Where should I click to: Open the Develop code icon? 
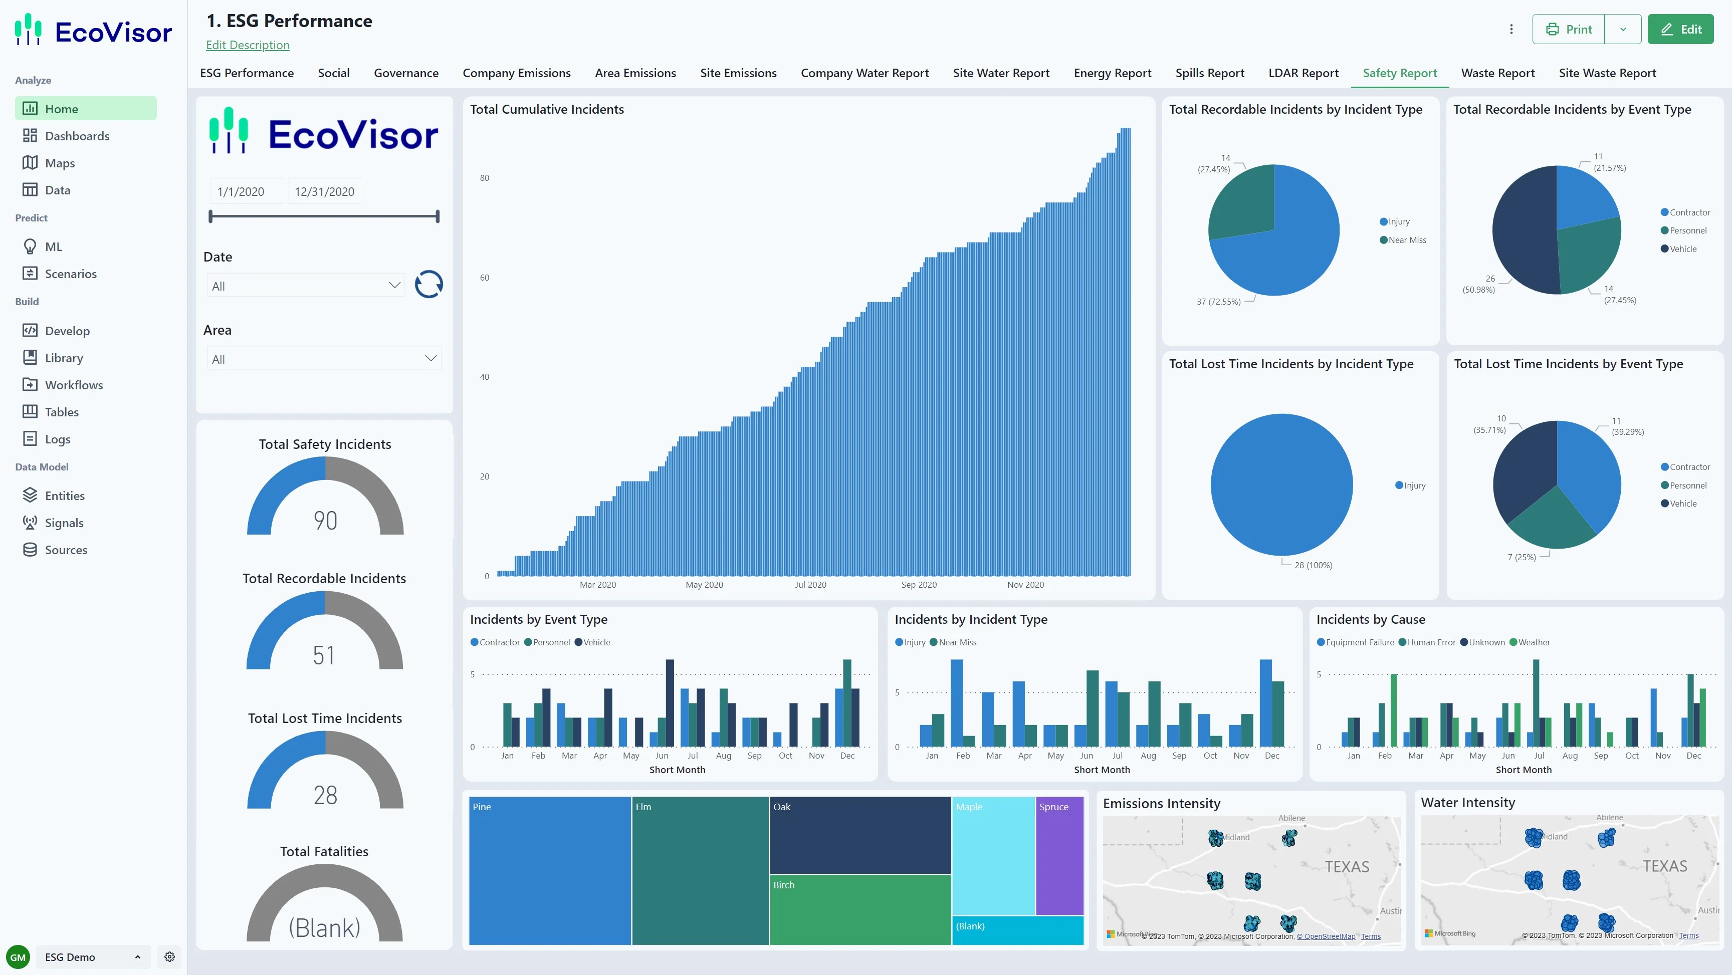(x=30, y=330)
